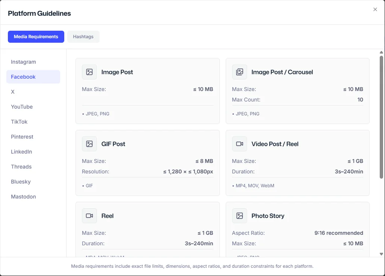Click the GIF Post image icon
Image resolution: width=385 pixels, height=276 pixels.
click(x=89, y=144)
